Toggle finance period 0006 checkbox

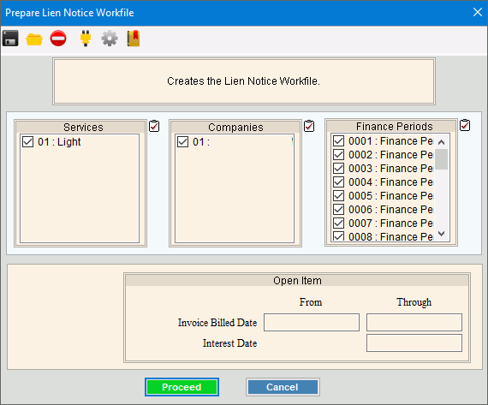339,209
